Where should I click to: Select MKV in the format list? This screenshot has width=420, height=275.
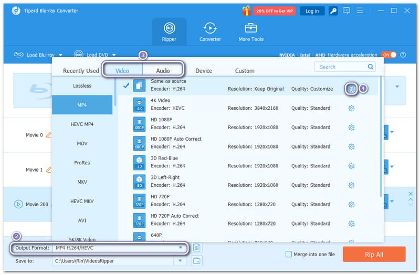click(x=82, y=182)
